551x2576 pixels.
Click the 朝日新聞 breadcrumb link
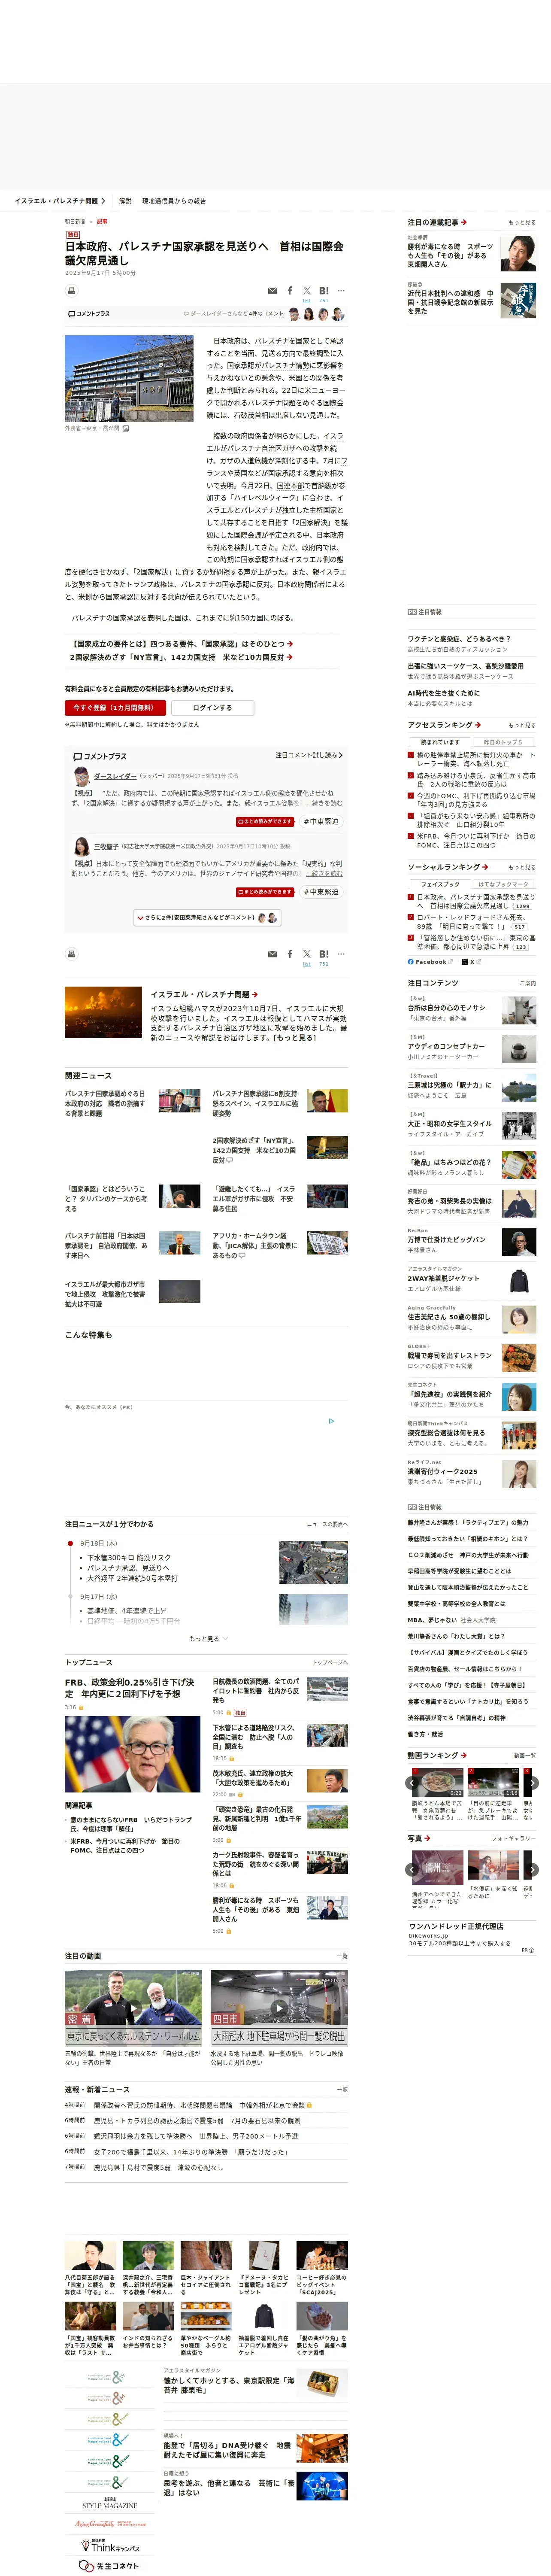pyautogui.click(x=75, y=222)
